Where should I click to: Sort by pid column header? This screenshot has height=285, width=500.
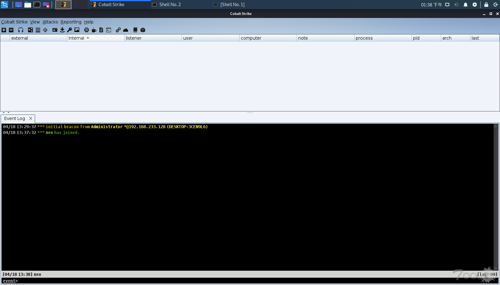(426, 38)
